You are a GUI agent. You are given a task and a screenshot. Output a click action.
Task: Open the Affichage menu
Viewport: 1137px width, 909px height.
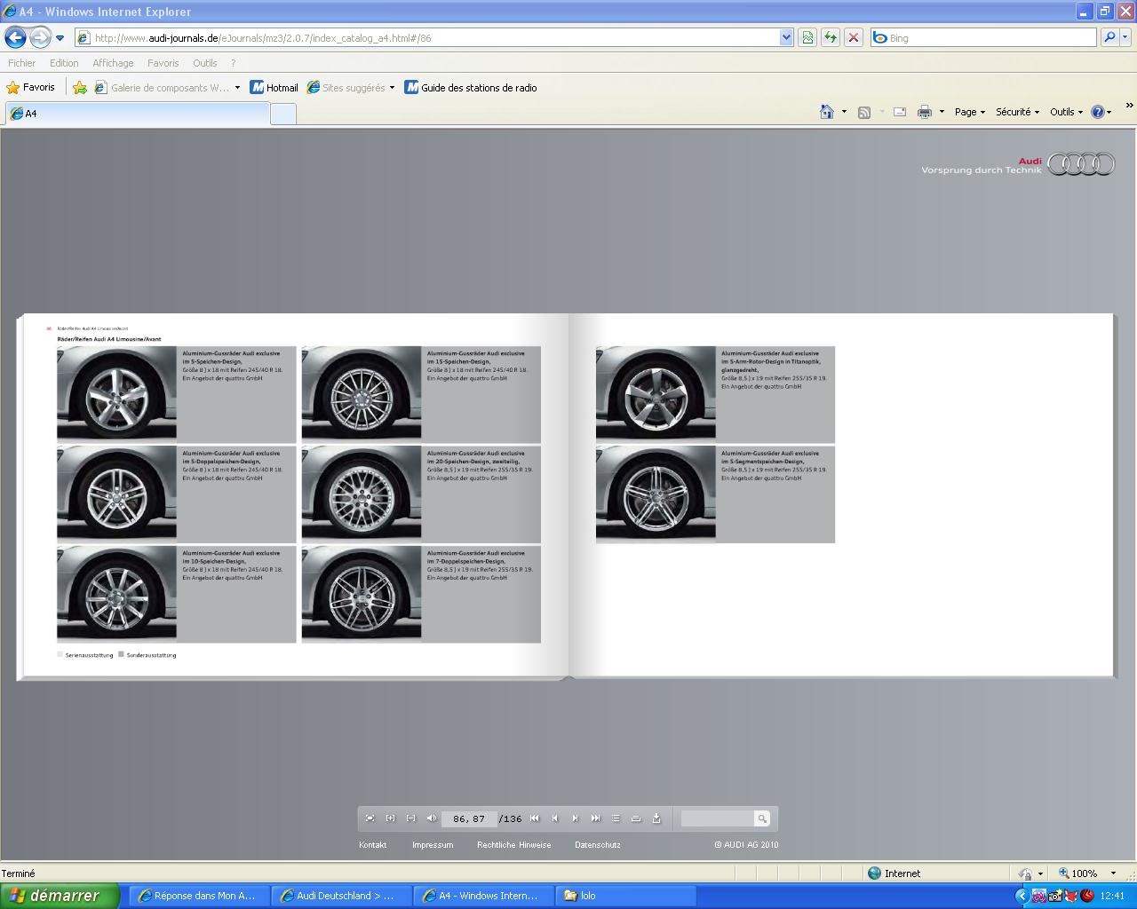coord(113,63)
